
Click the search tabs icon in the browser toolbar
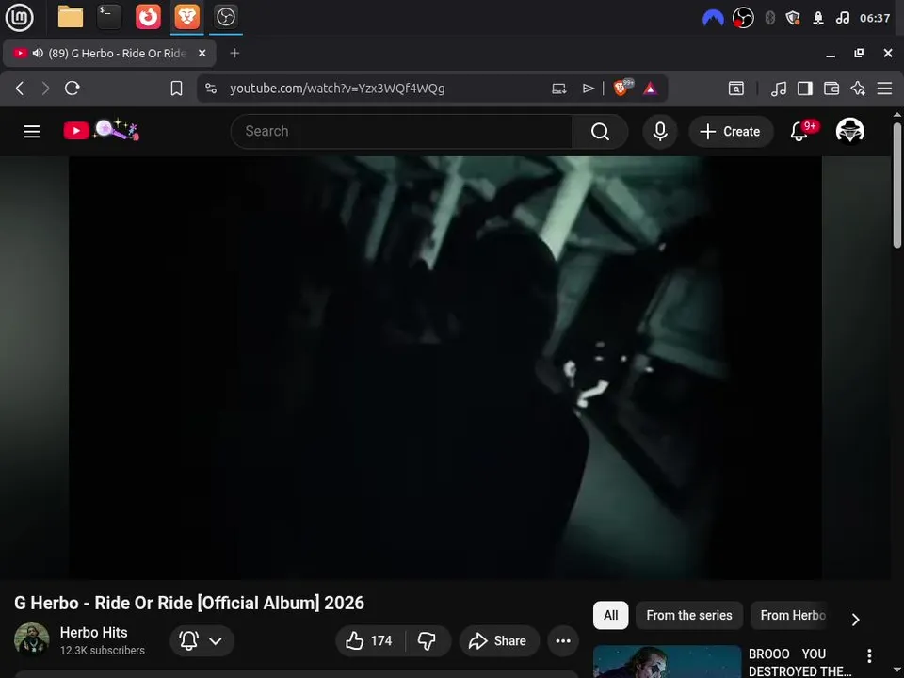coord(736,89)
